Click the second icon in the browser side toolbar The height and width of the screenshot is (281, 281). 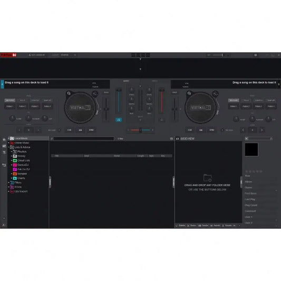point(4,146)
